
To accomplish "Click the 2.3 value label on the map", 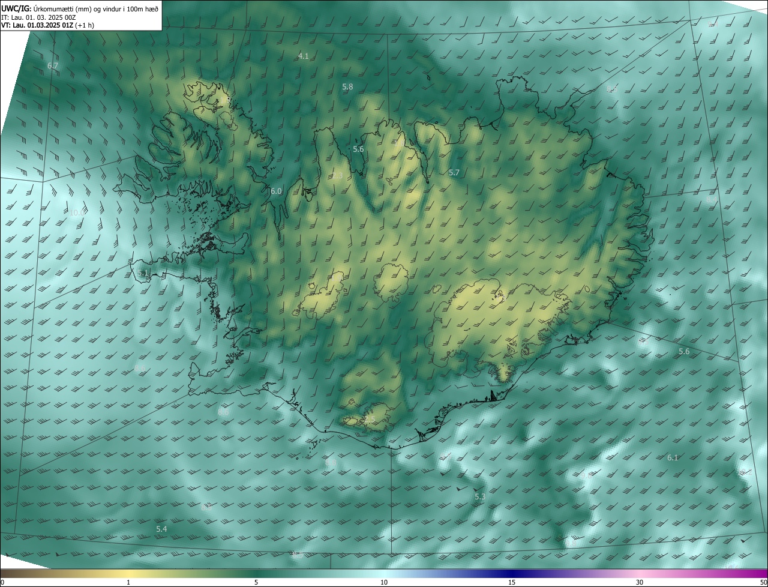I will point(337,176).
